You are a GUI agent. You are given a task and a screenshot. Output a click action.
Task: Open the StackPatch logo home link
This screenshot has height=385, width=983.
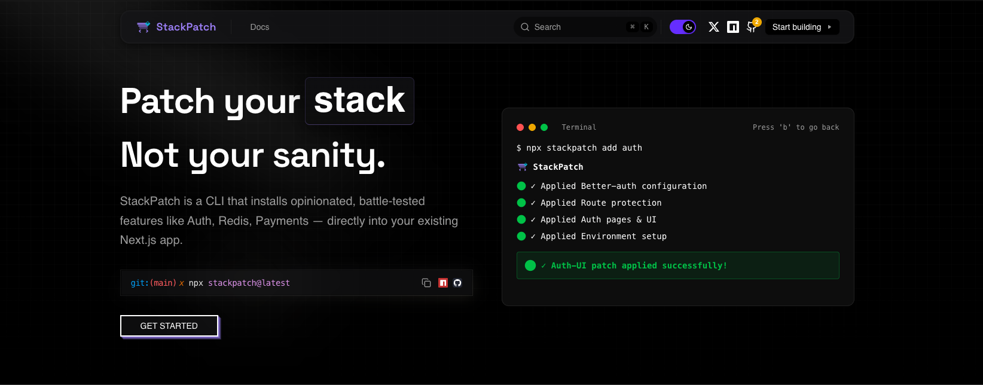[x=176, y=27]
